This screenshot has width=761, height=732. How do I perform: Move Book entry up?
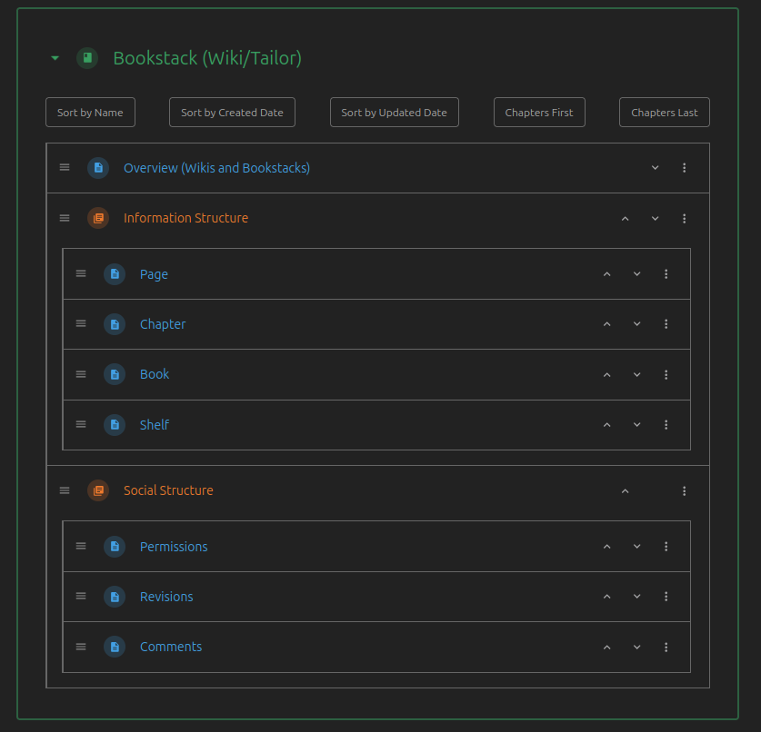tap(606, 375)
